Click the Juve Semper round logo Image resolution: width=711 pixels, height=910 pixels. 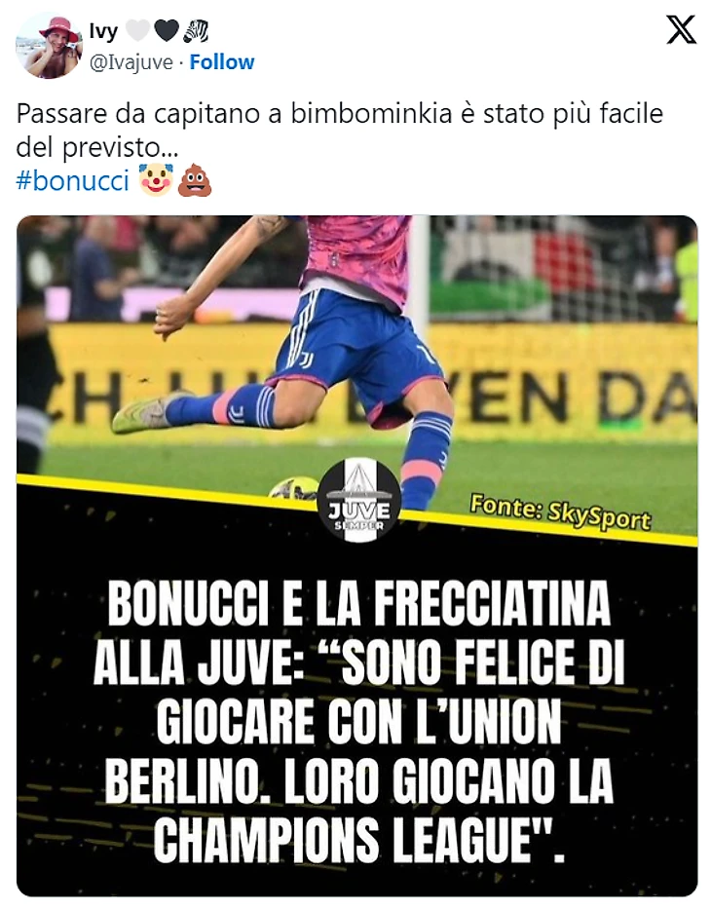point(359,500)
